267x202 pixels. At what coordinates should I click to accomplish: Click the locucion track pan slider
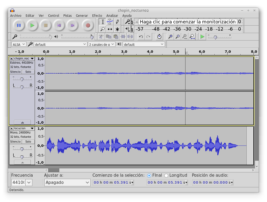22,156
